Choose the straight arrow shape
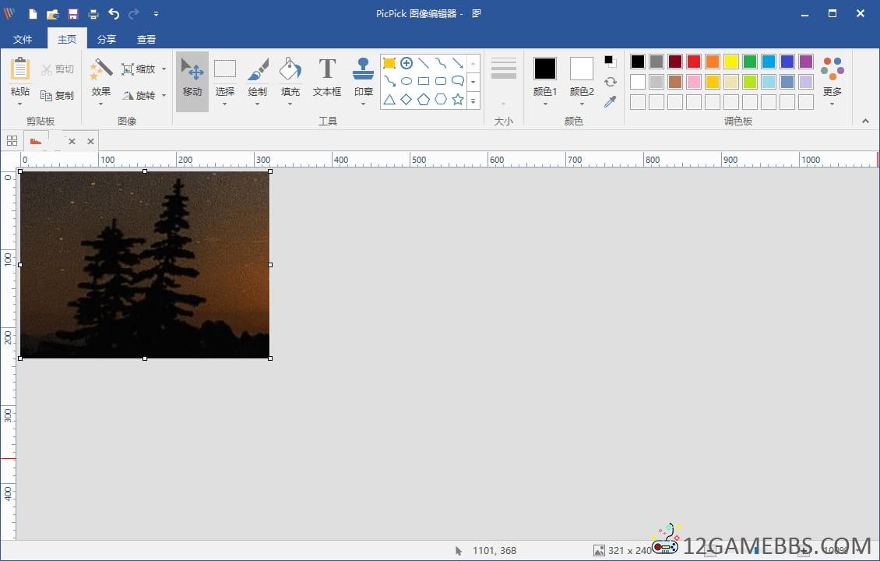 point(458,63)
